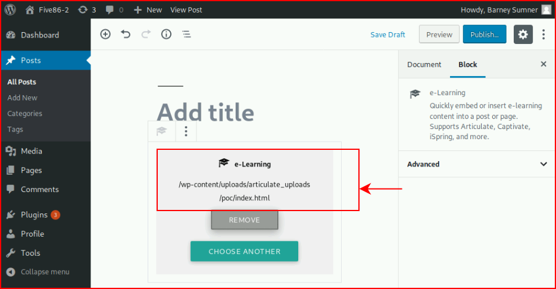Click the Plugins update badge 3
Screen dimensions: 556x289
pyautogui.click(x=55, y=215)
